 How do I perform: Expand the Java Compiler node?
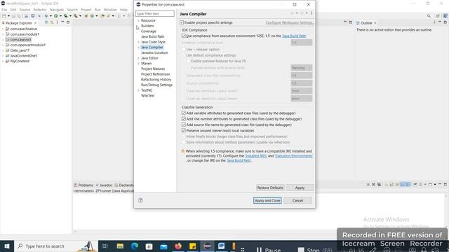[x=139, y=48]
